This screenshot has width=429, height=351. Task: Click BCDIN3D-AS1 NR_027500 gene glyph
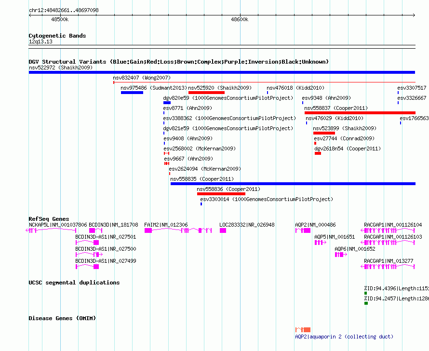[x=89, y=255]
